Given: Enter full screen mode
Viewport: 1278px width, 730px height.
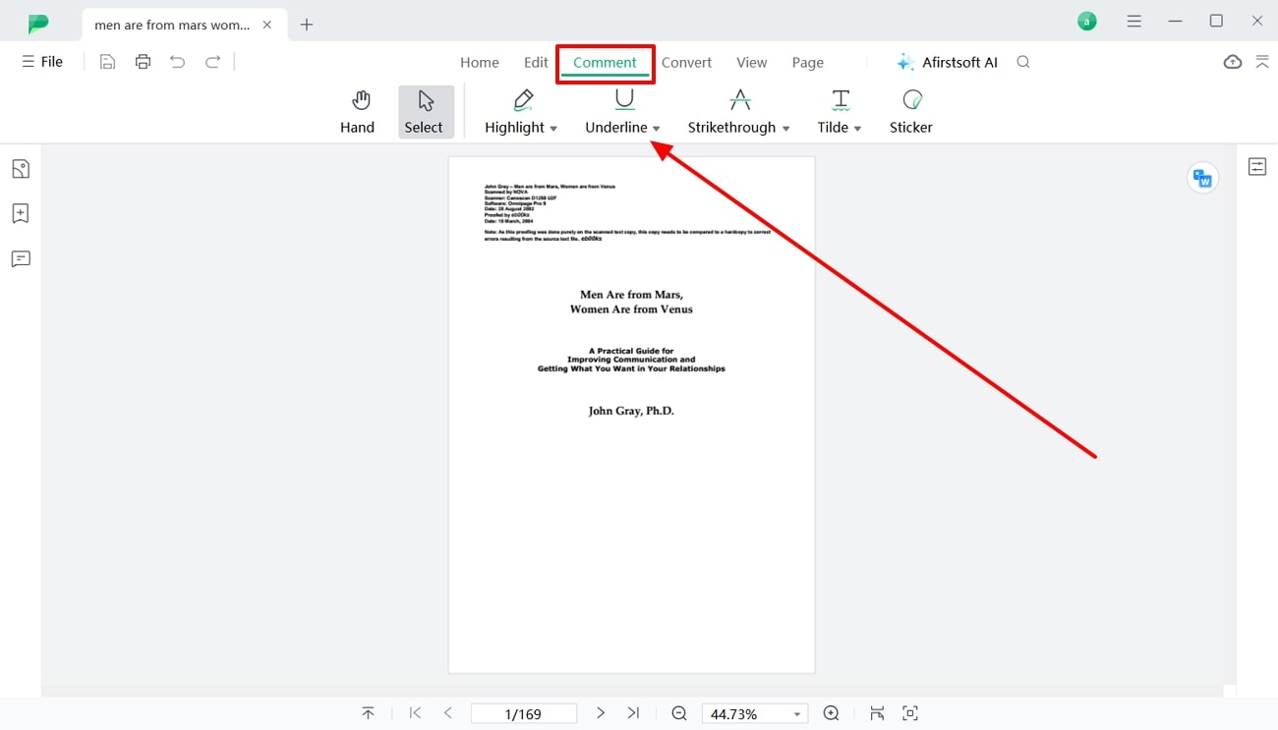Looking at the screenshot, I should [910, 713].
